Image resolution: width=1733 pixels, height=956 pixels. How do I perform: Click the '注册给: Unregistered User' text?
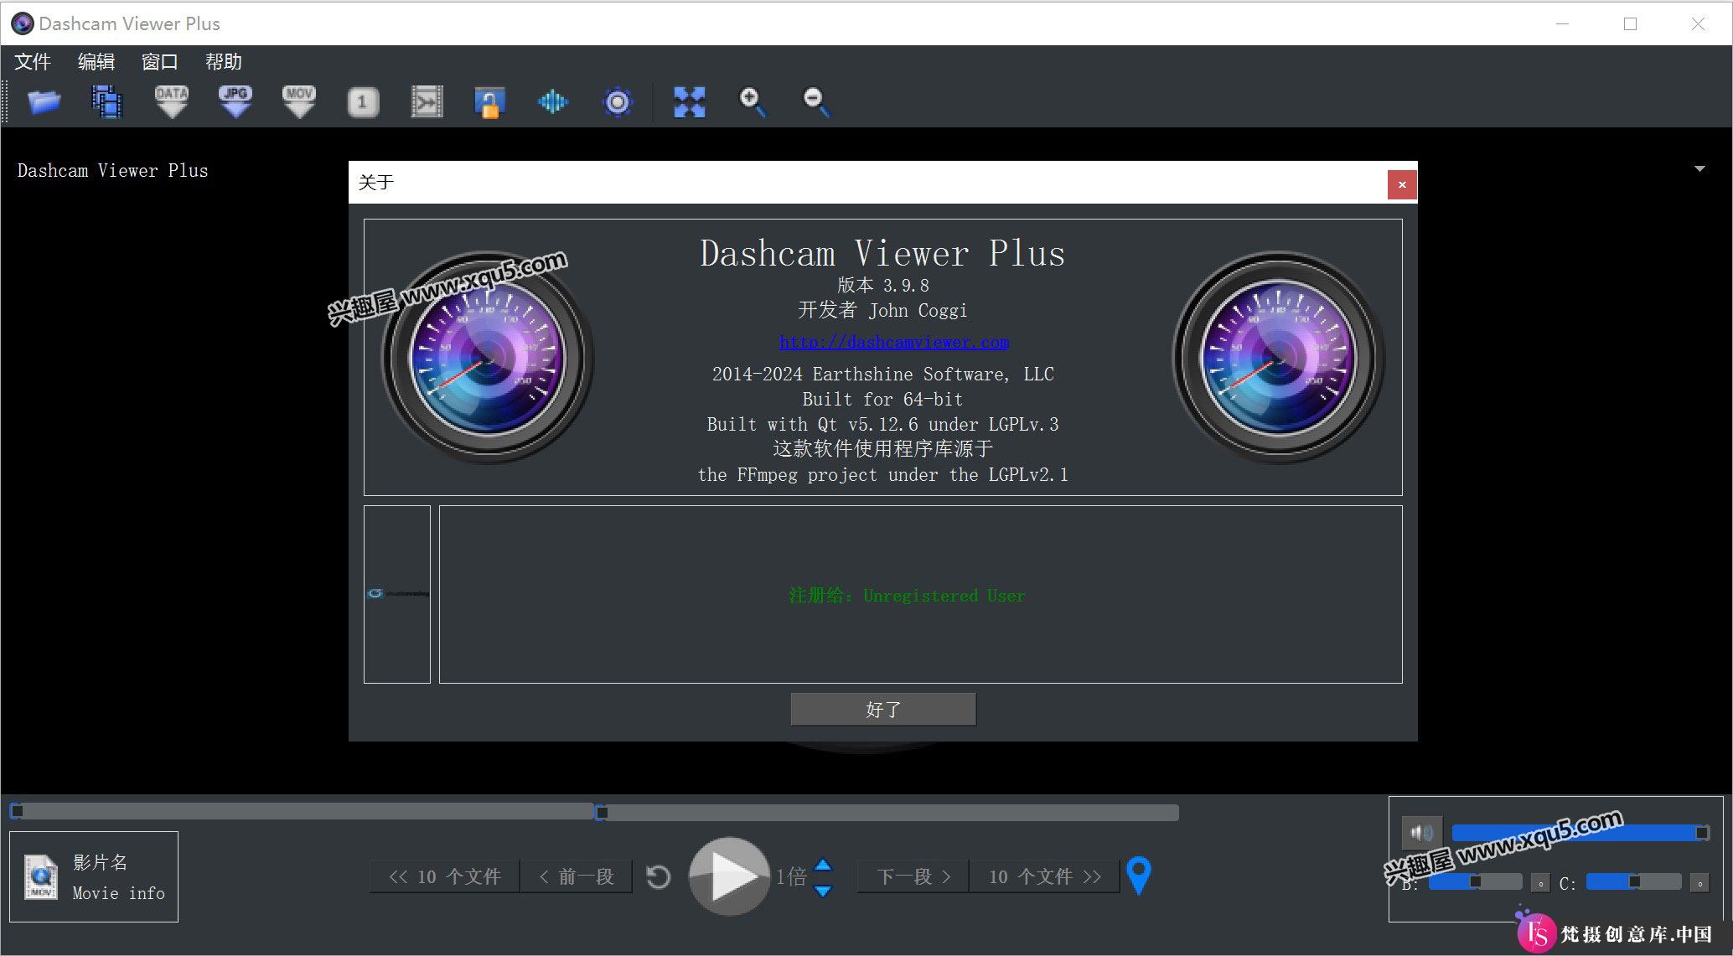click(907, 596)
